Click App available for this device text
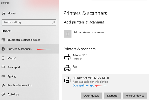Screen dimensions: 151x100 point(90,82)
